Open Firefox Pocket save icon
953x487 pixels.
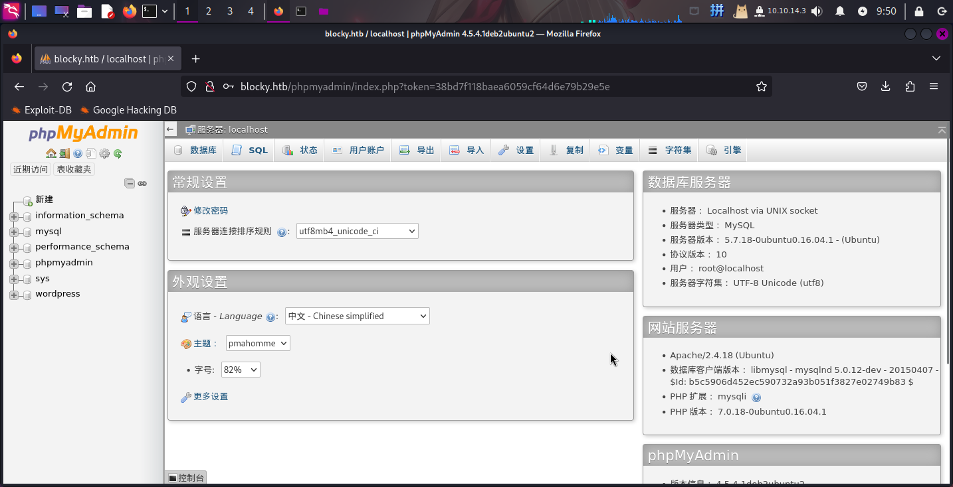click(861, 86)
